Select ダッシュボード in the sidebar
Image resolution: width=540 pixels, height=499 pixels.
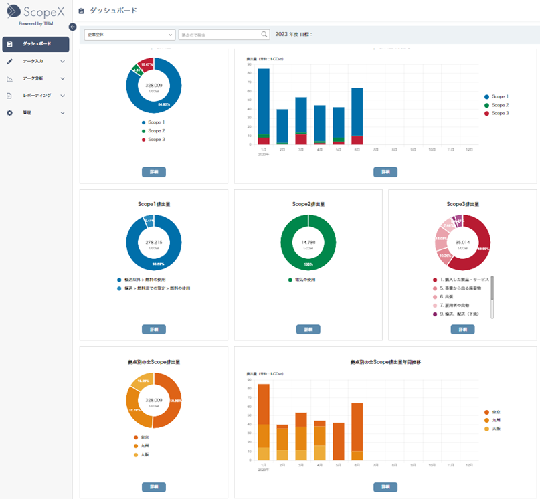click(x=36, y=44)
